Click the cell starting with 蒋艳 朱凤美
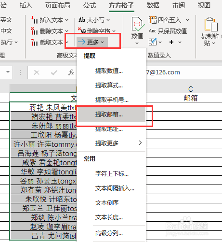The image size is (222, 242). [43, 107]
